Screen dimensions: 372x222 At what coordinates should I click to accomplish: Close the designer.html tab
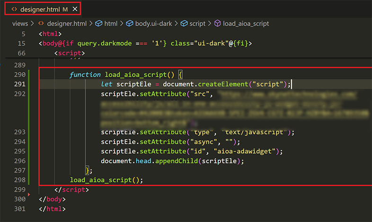pos(75,9)
